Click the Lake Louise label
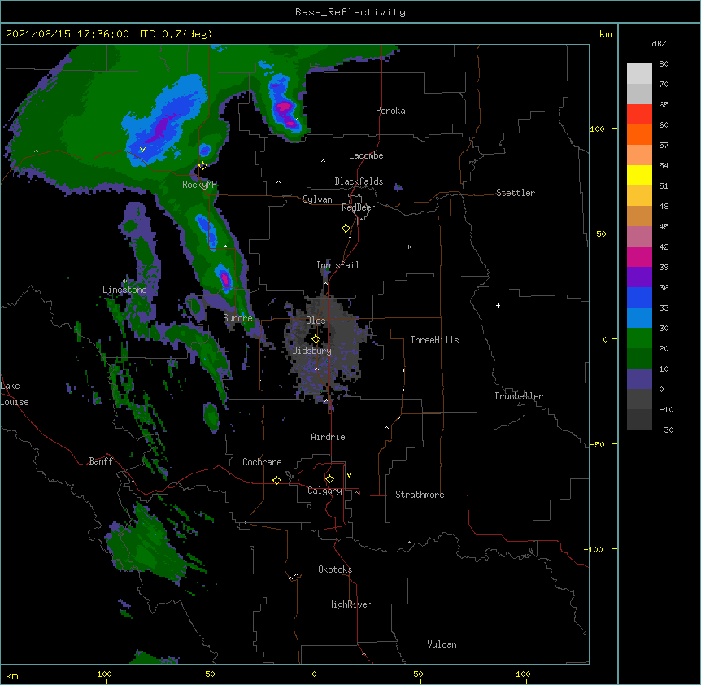Image resolution: width=701 pixels, height=685 pixels. click(x=15, y=394)
